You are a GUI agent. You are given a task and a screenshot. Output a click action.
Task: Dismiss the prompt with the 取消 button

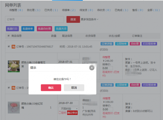74,88
